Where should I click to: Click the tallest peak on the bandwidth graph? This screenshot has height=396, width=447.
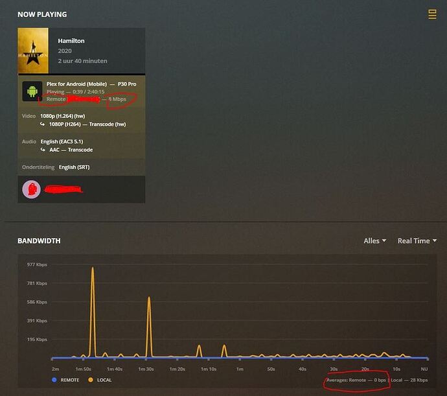93,269
